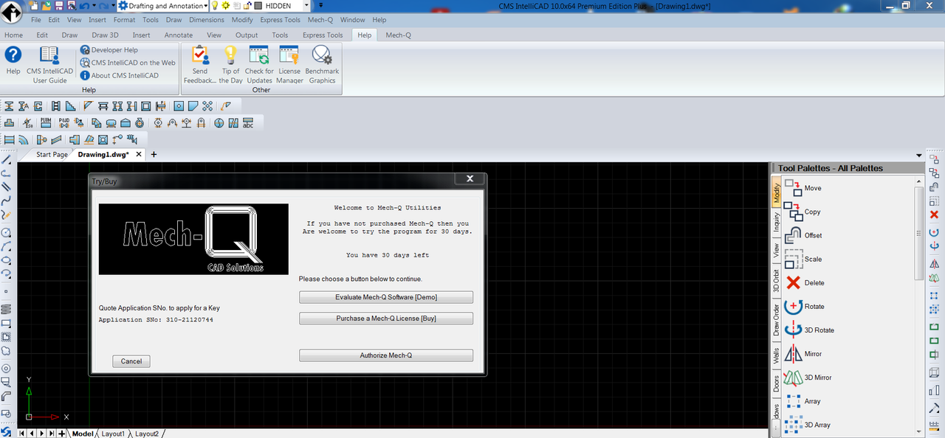
Task: Click the Authorize Mech-Q button
Action: pyautogui.click(x=386, y=355)
